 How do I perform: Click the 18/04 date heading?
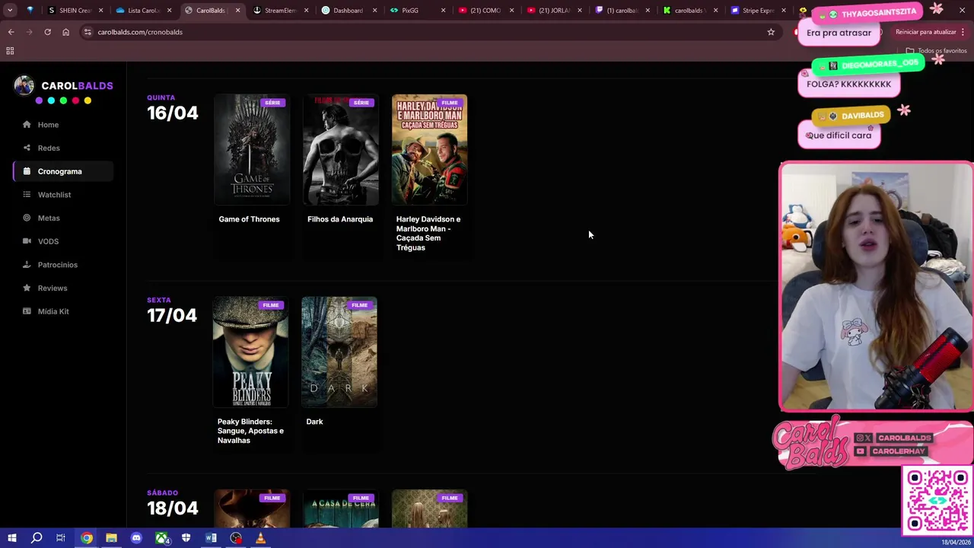(173, 508)
